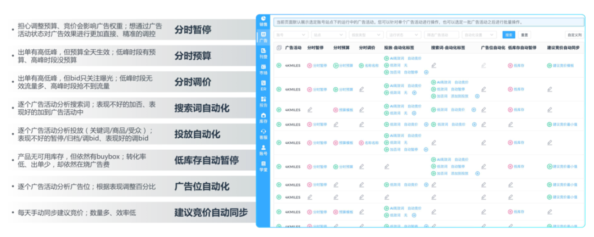The image size is (594, 237).
Task: Toggle fifth row's pink 名称名称 pause icon
Action: [361, 143]
